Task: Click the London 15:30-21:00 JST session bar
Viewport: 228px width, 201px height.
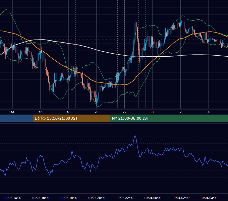Action: point(71,118)
